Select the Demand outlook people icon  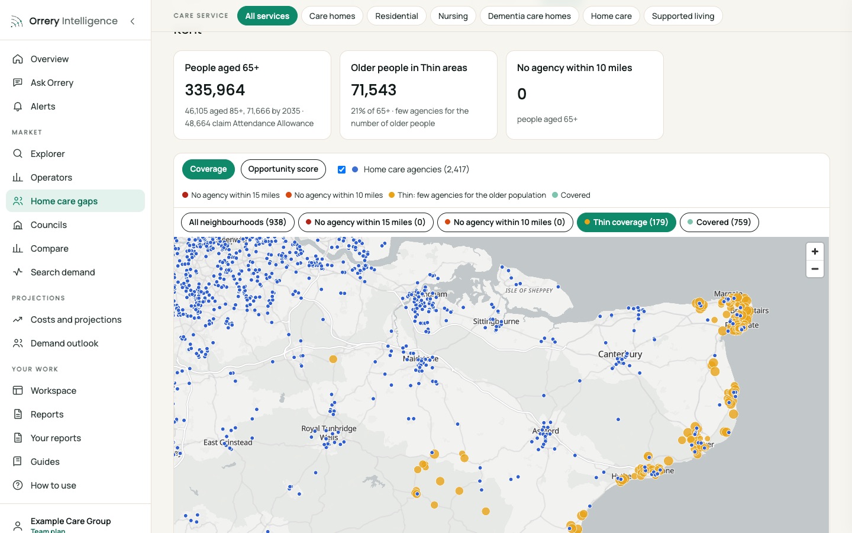coord(18,343)
